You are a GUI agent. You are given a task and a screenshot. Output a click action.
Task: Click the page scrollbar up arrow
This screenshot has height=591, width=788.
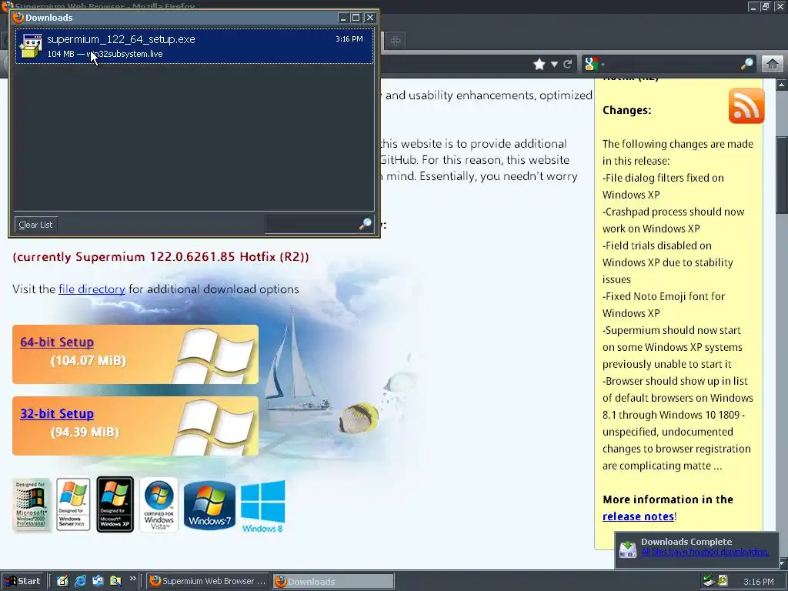point(782,85)
